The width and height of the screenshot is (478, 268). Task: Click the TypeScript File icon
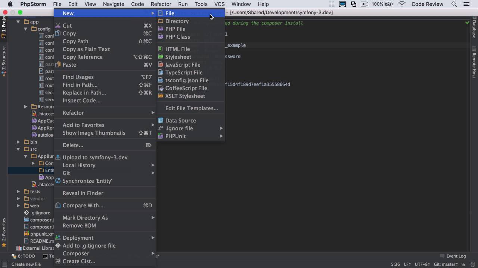point(161,73)
